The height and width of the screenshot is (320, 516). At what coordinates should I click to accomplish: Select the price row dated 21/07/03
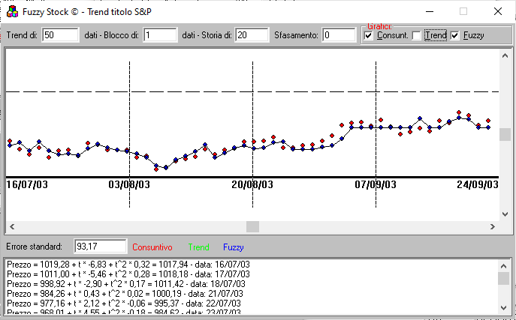pos(128,294)
